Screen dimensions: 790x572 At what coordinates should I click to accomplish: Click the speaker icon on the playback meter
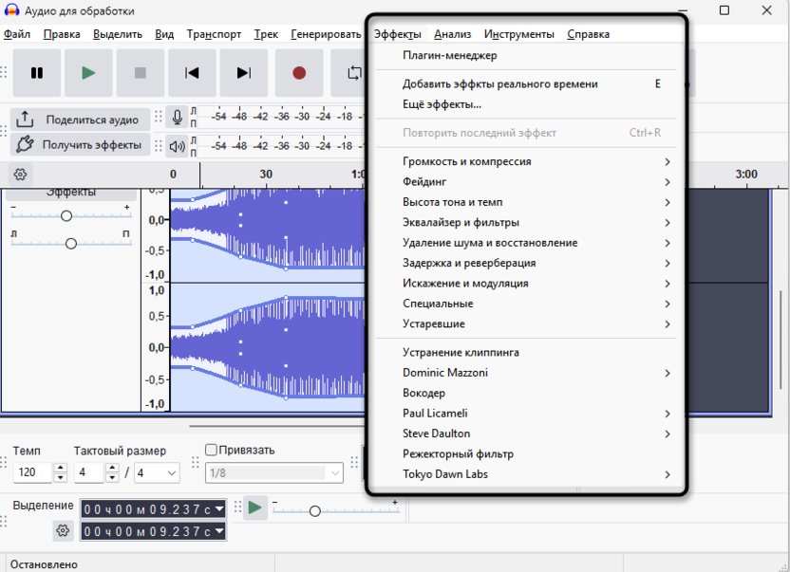click(x=175, y=146)
